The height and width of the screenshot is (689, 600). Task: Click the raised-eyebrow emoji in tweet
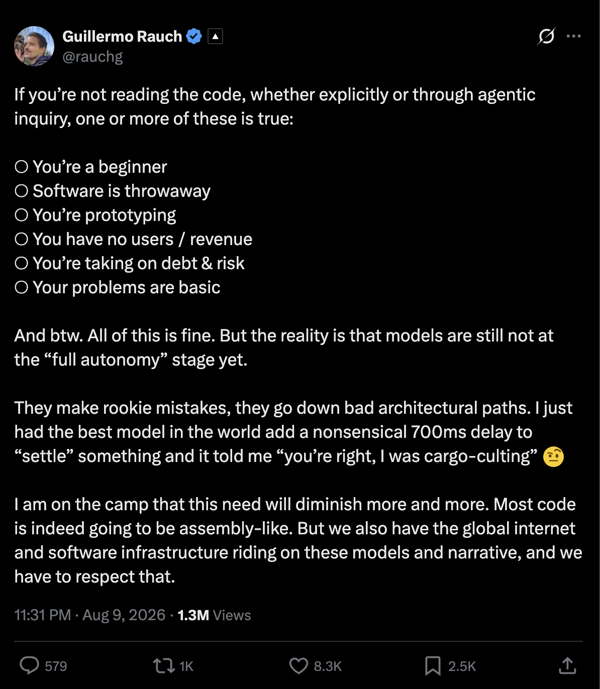coord(553,456)
